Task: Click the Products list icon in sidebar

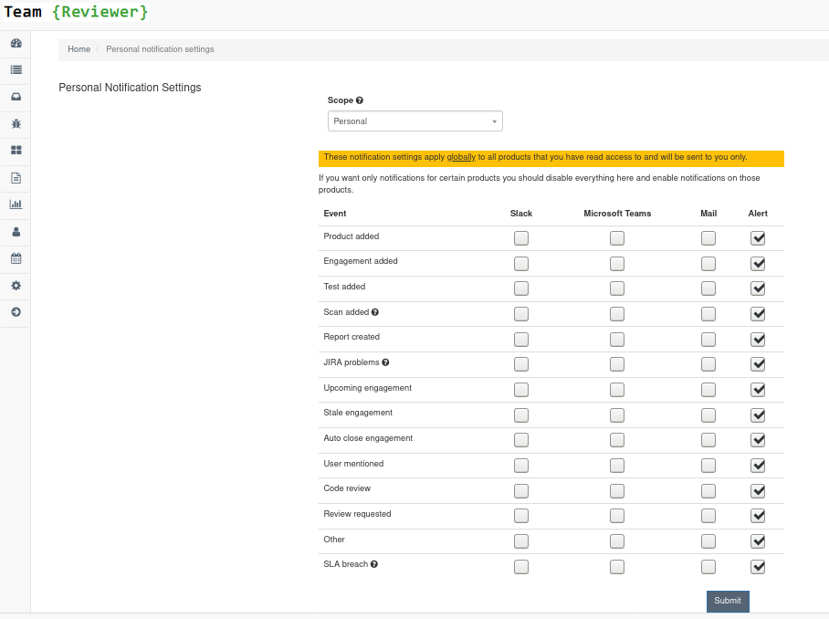Action: click(16, 70)
